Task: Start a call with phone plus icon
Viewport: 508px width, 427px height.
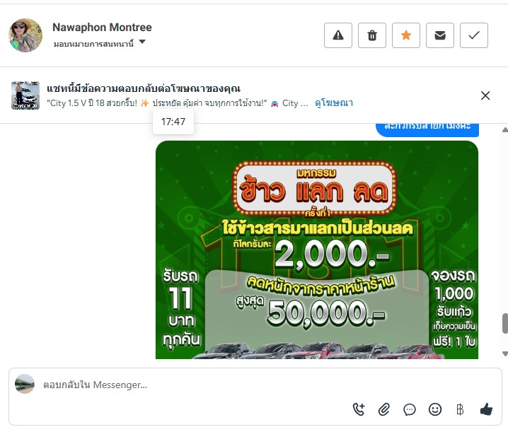Action: 359,409
